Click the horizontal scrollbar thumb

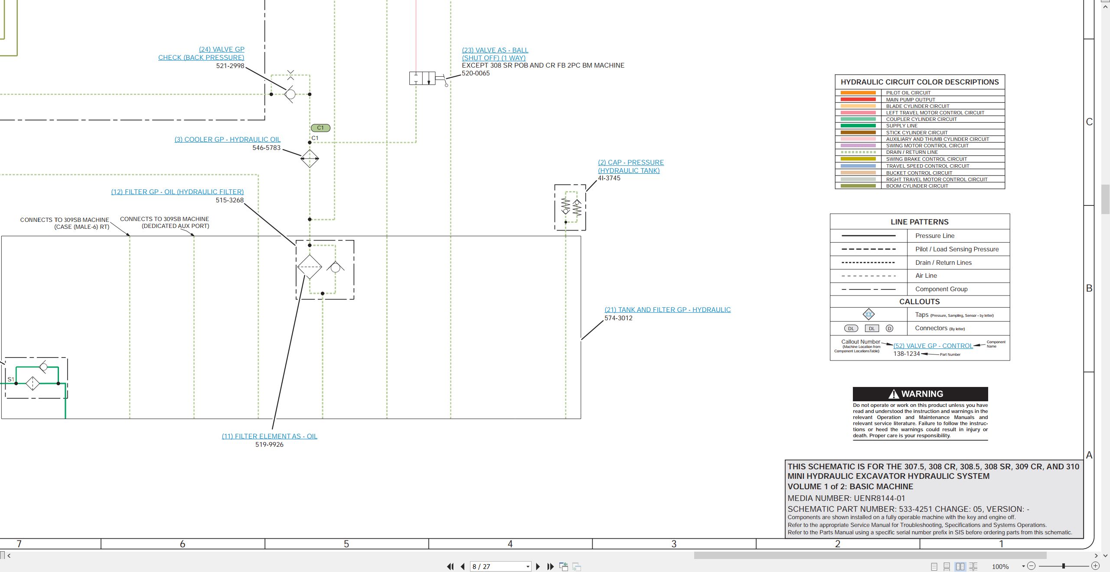tap(870, 556)
